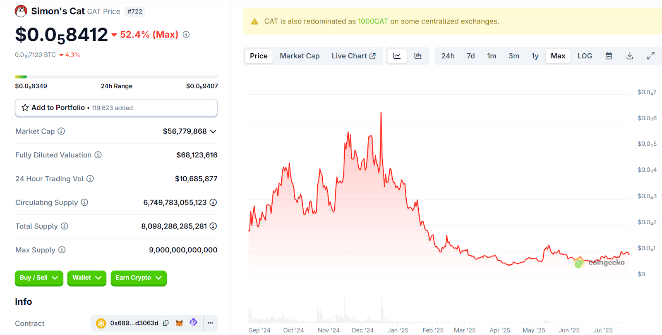Screen dimensions: 662x335
Task: Click the warning triangle icon in notice
Action: coord(255,21)
